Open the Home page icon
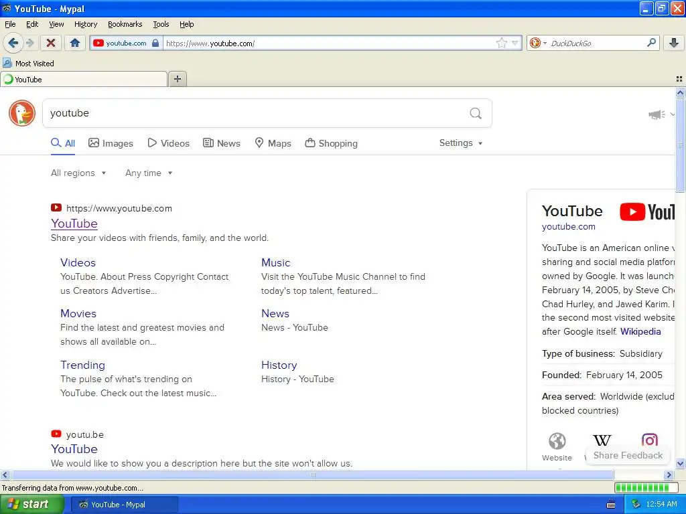The width and height of the screenshot is (686, 514). pos(75,43)
